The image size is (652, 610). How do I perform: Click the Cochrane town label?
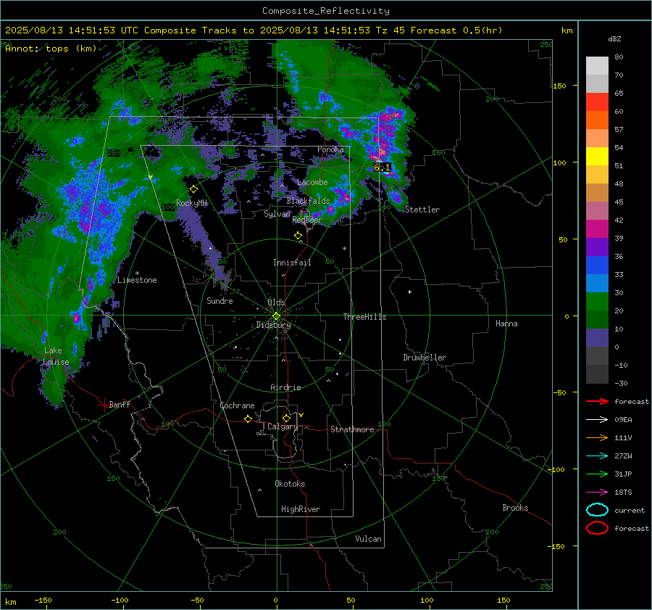[x=237, y=405]
